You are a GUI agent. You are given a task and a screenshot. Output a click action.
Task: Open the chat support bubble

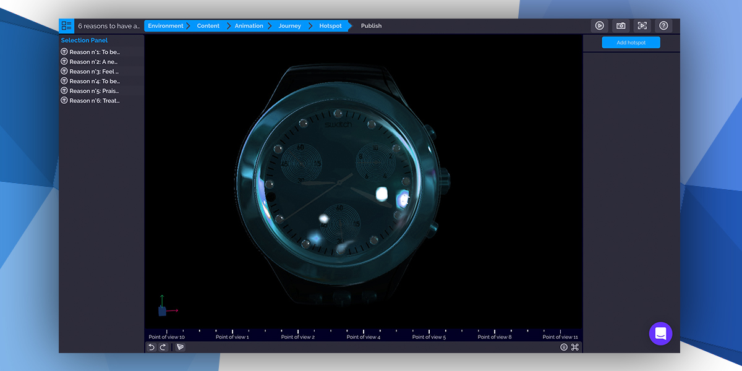660,334
